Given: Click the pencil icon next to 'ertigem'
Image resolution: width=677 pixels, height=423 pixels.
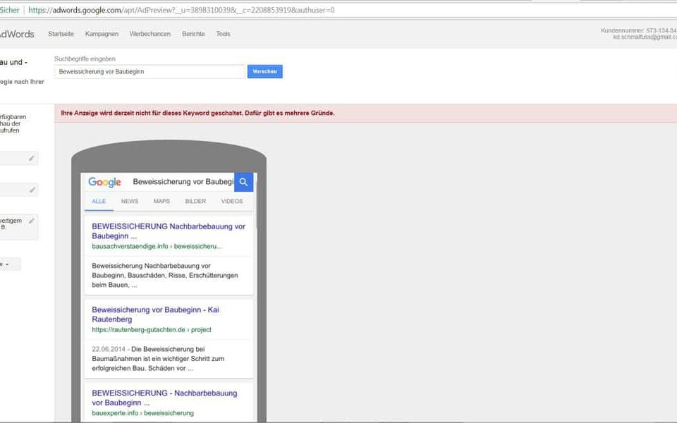Looking at the screenshot, I should [32, 221].
